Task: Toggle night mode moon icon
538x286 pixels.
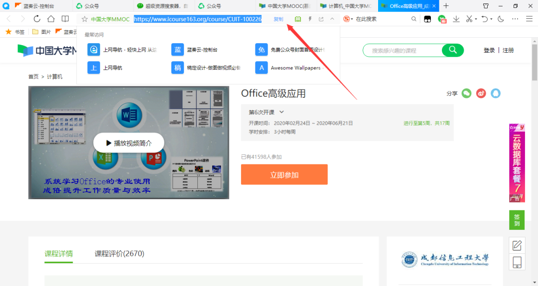Action: pyautogui.click(x=501, y=19)
